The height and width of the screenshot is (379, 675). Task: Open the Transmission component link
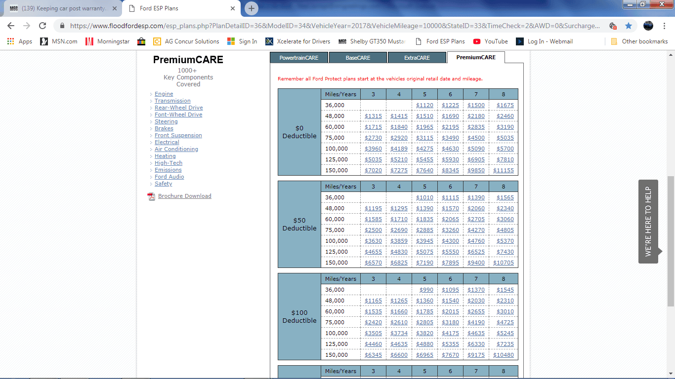click(172, 101)
